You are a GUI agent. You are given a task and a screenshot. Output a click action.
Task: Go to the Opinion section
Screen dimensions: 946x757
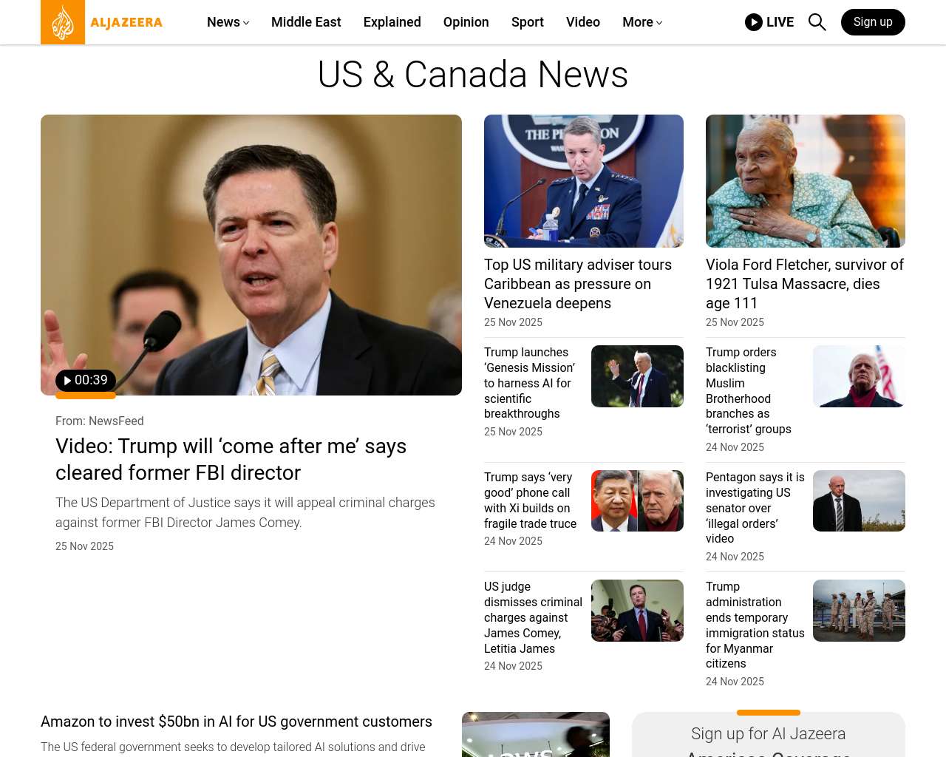[466, 22]
